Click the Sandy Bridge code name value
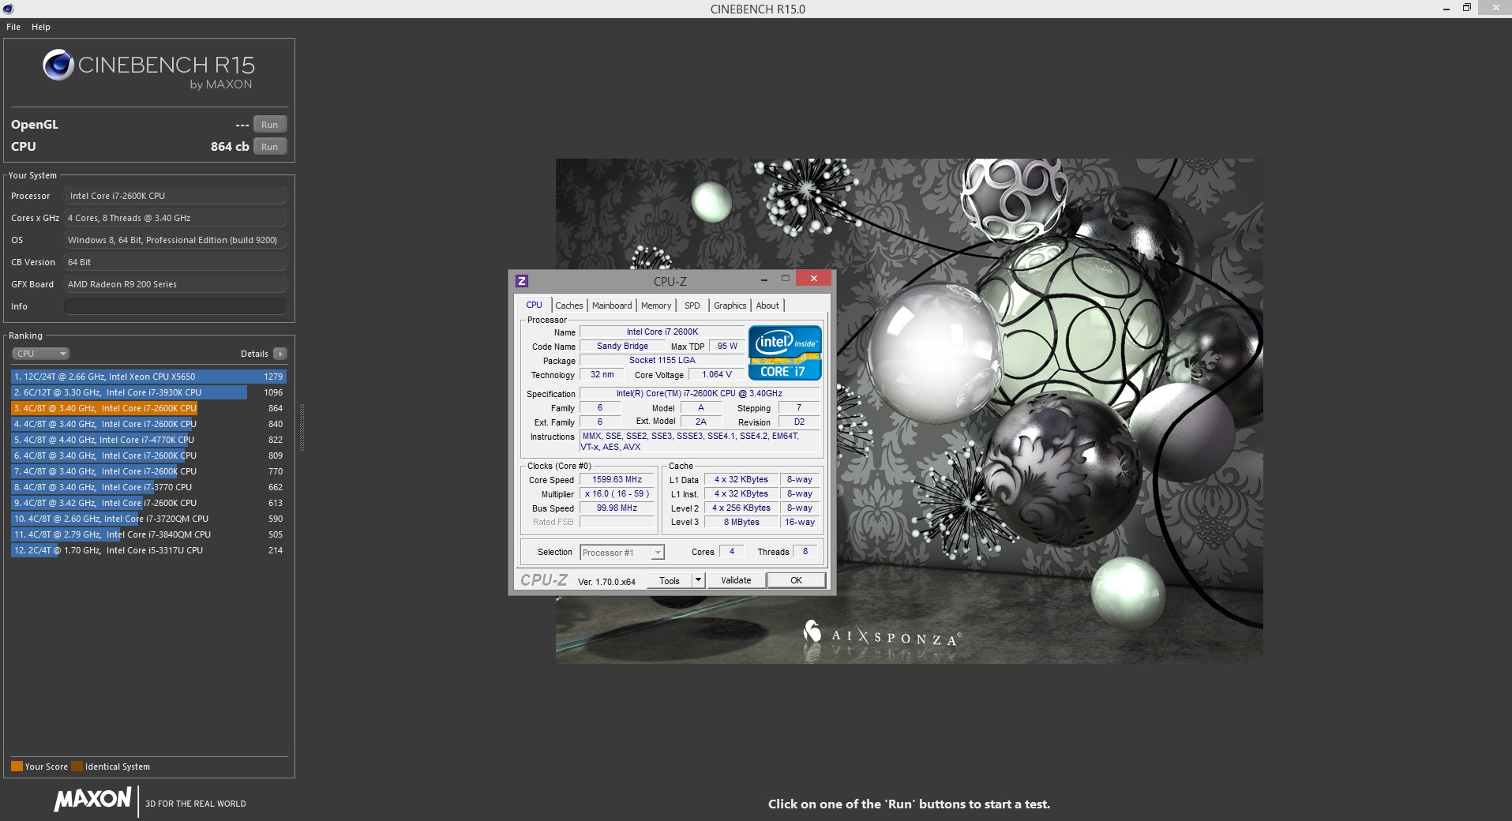The image size is (1512, 821). click(x=623, y=346)
